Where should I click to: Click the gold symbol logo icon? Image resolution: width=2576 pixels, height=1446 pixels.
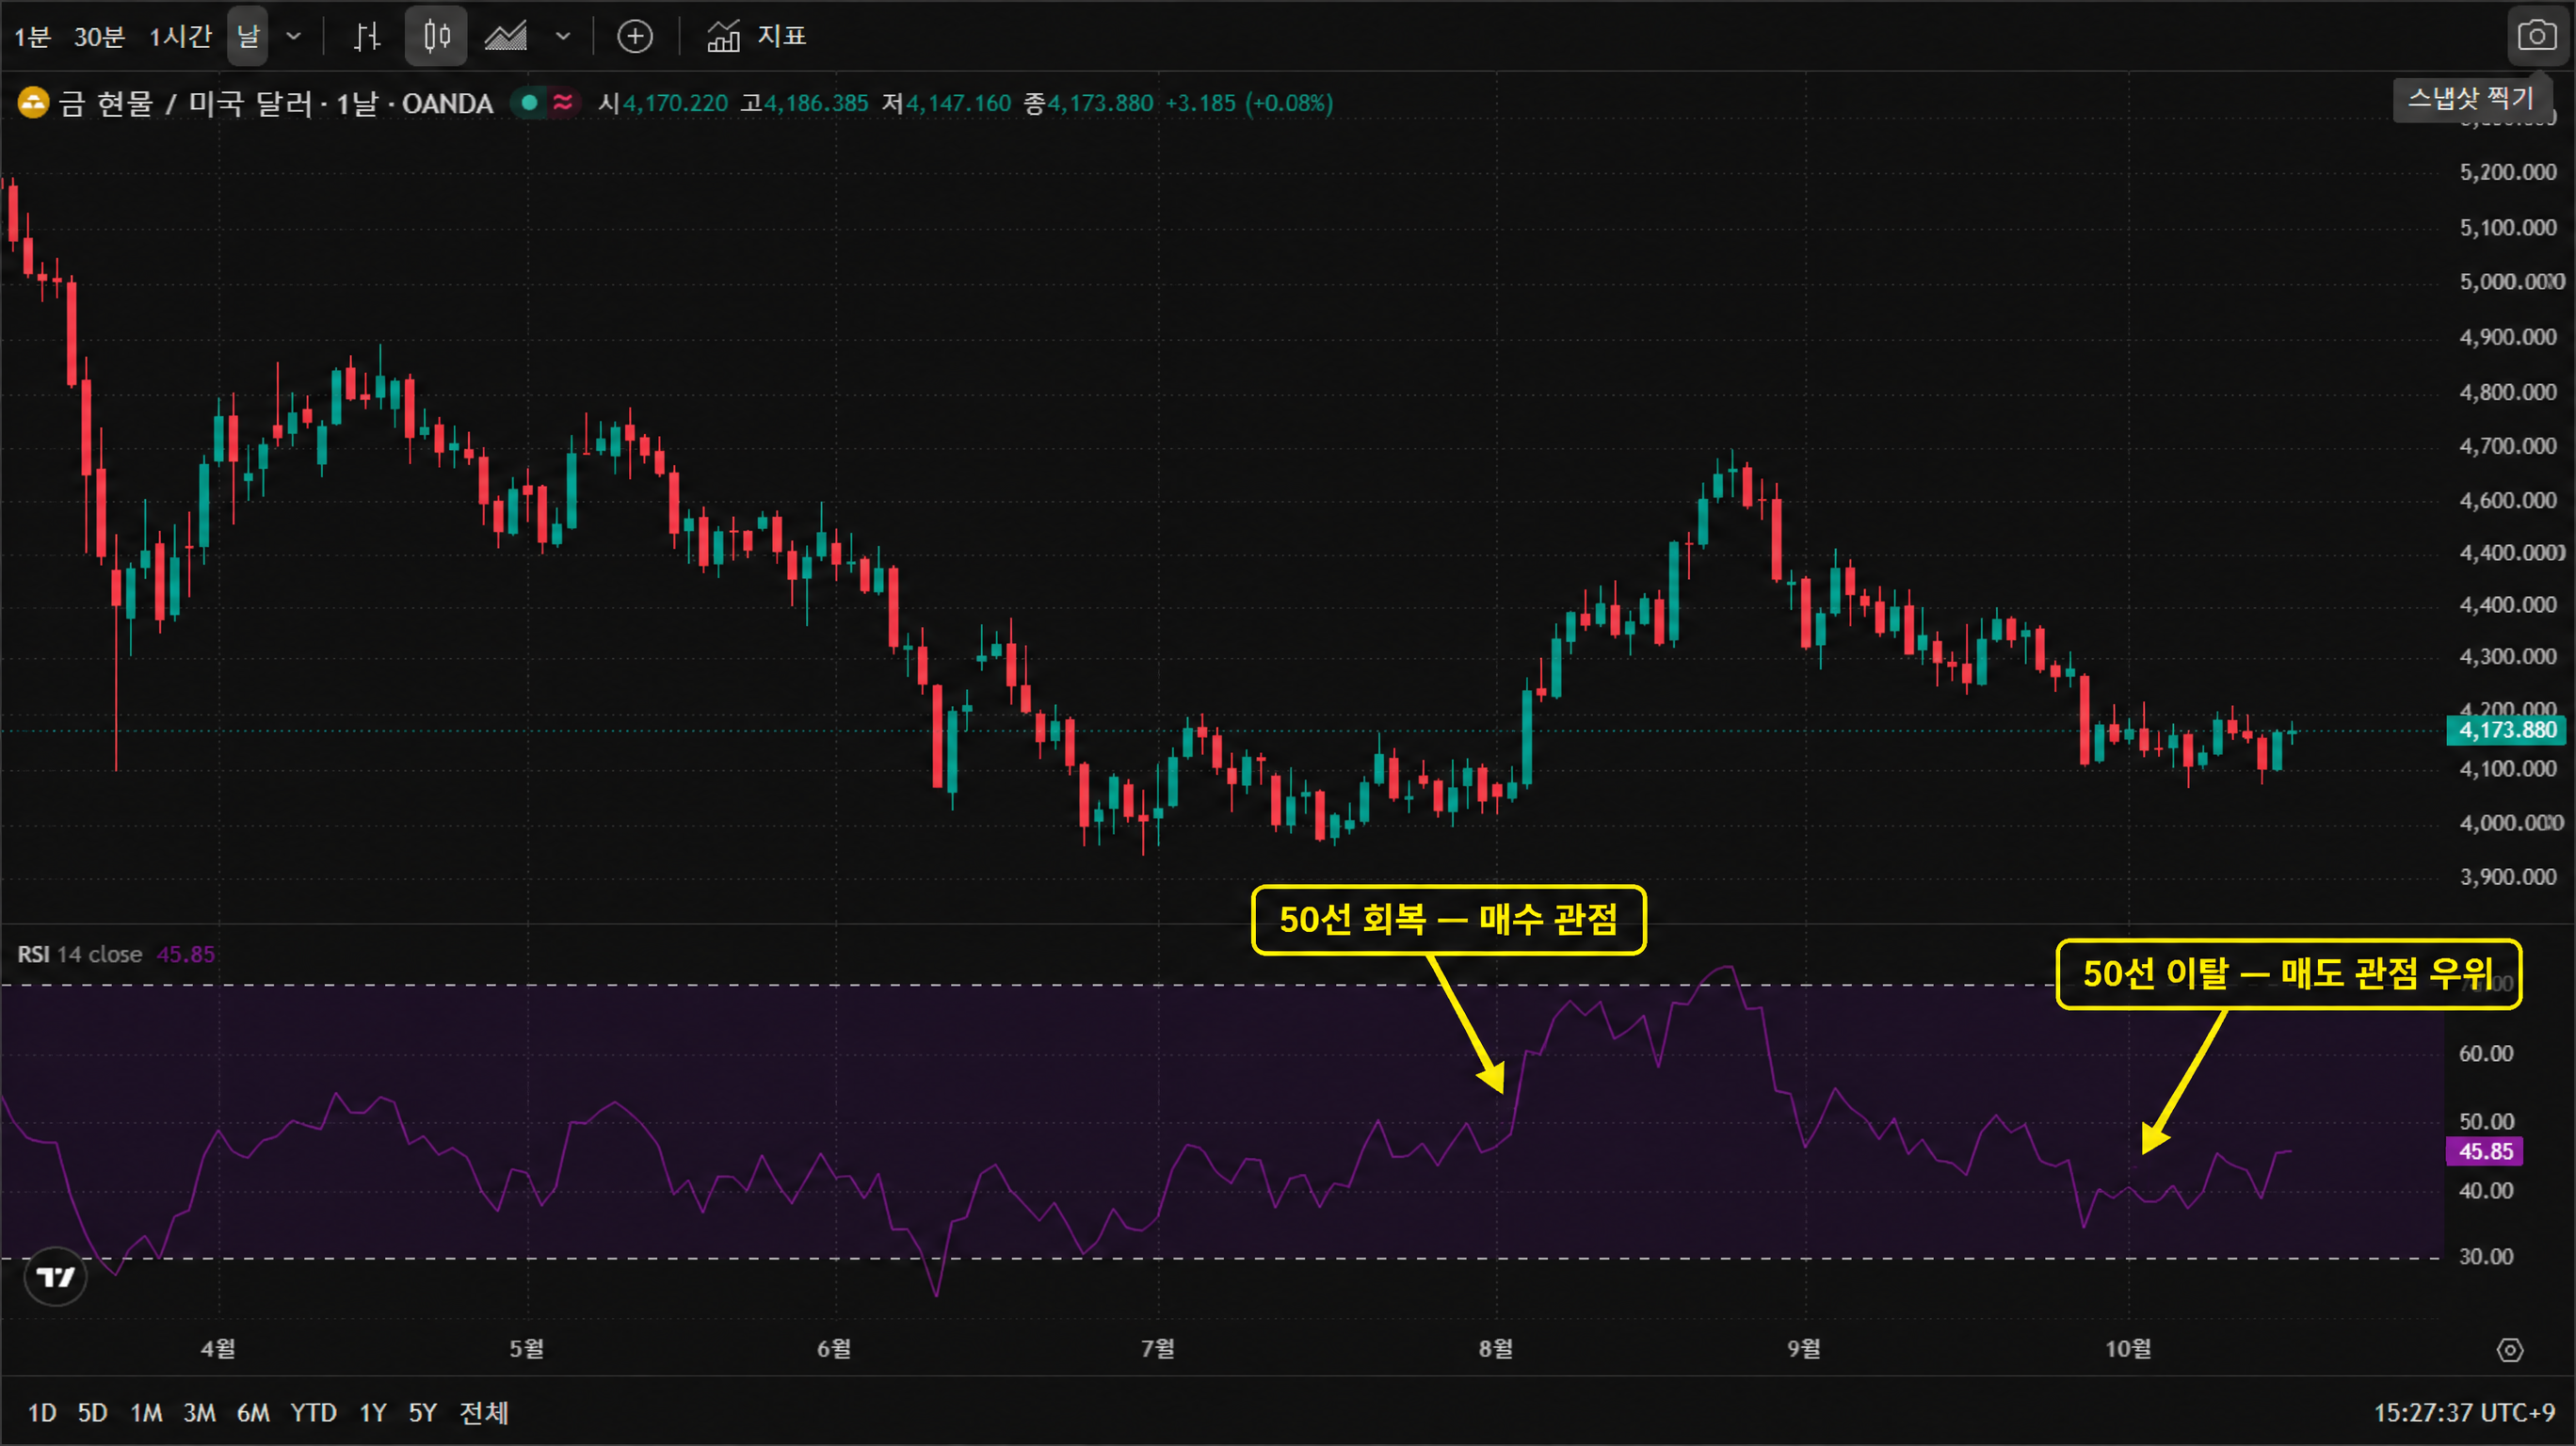[x=33, y=103]
